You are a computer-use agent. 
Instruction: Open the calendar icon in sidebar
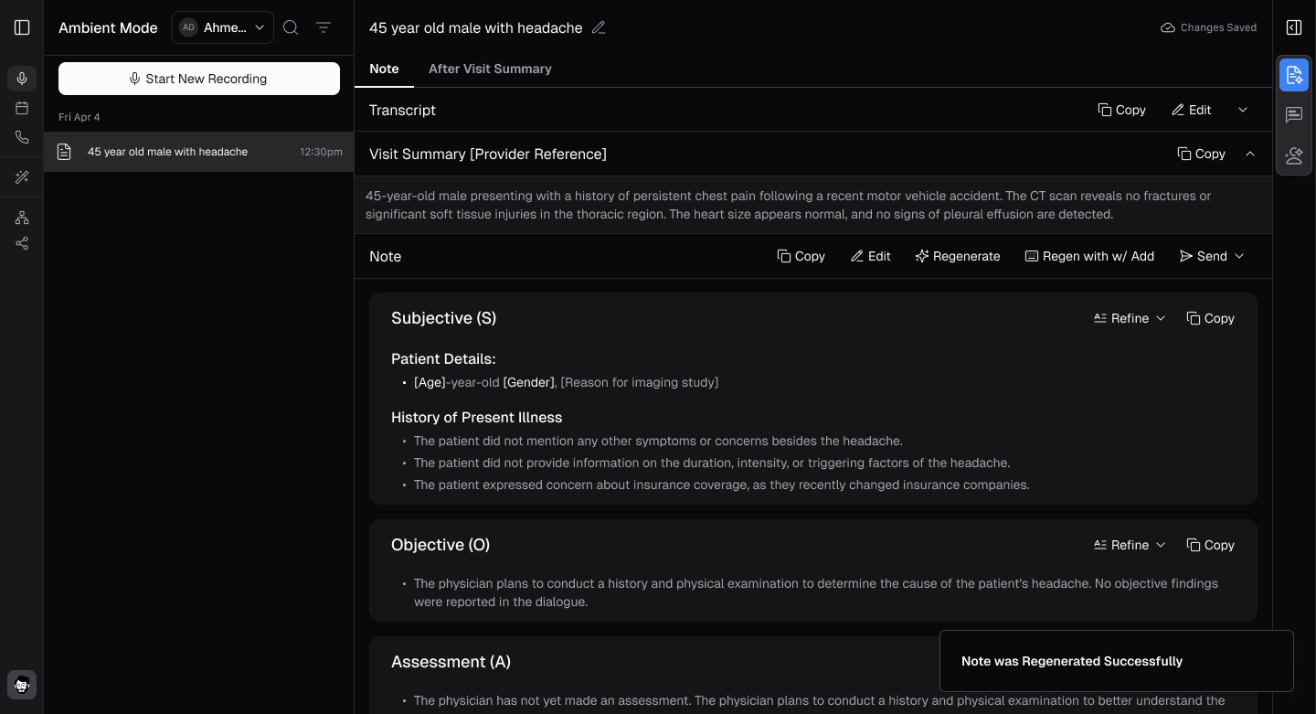click(x=22, y=108)
